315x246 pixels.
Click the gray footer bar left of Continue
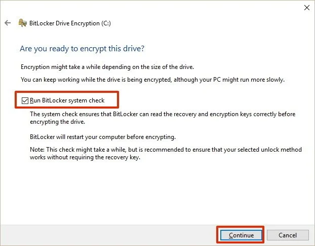pos(108,235)
